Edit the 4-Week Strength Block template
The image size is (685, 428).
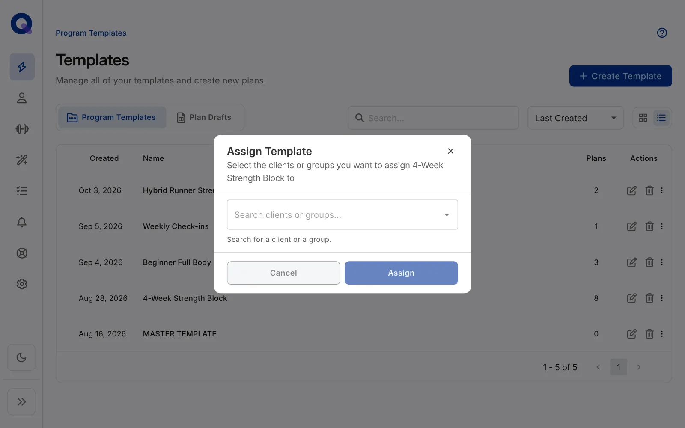pyautogui.click(x=631, y=298)
